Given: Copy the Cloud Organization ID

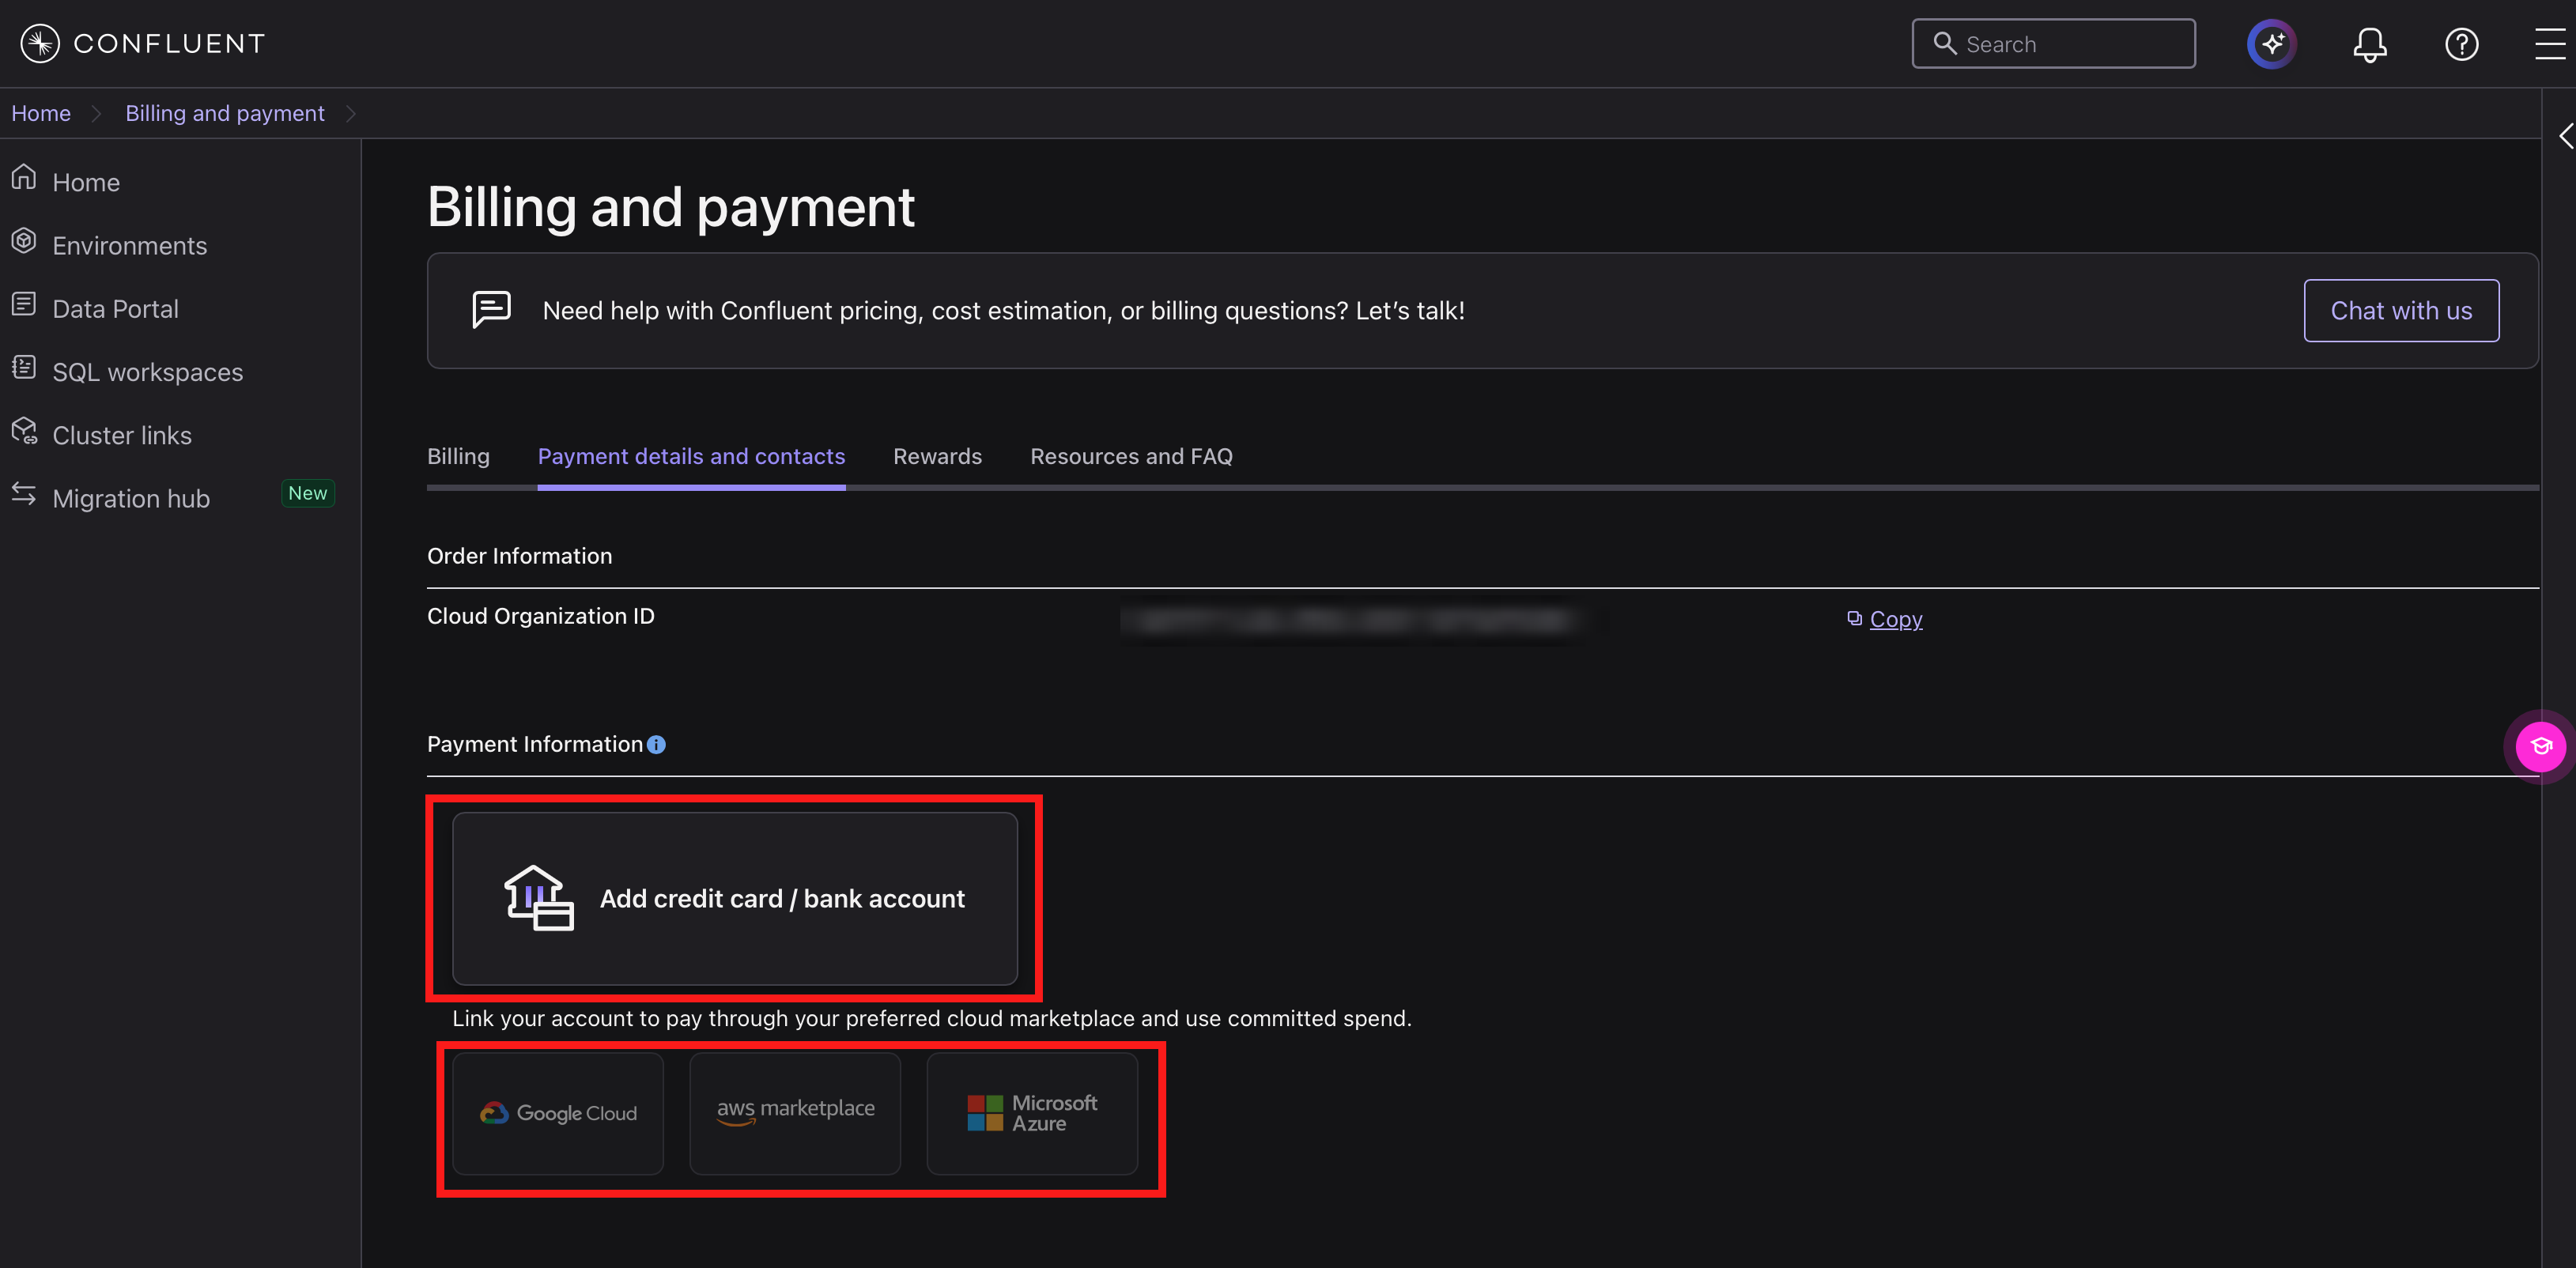Looking at the screenshot, I should coord(1896,619).
